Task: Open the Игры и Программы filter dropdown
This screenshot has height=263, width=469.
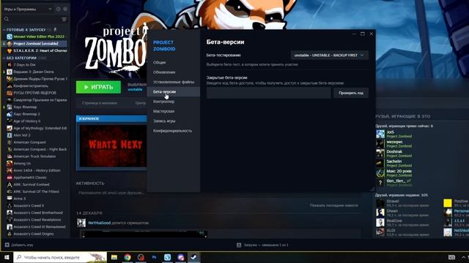Action: 28,9
